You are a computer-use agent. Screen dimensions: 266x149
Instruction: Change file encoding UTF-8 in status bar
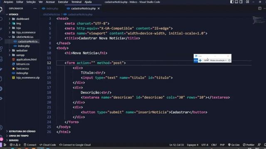(x=205, y=145)
